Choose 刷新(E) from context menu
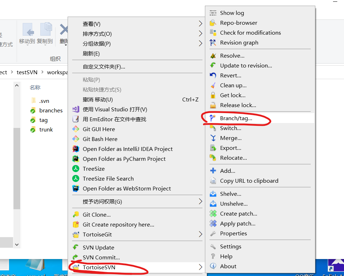 (137, 53)
